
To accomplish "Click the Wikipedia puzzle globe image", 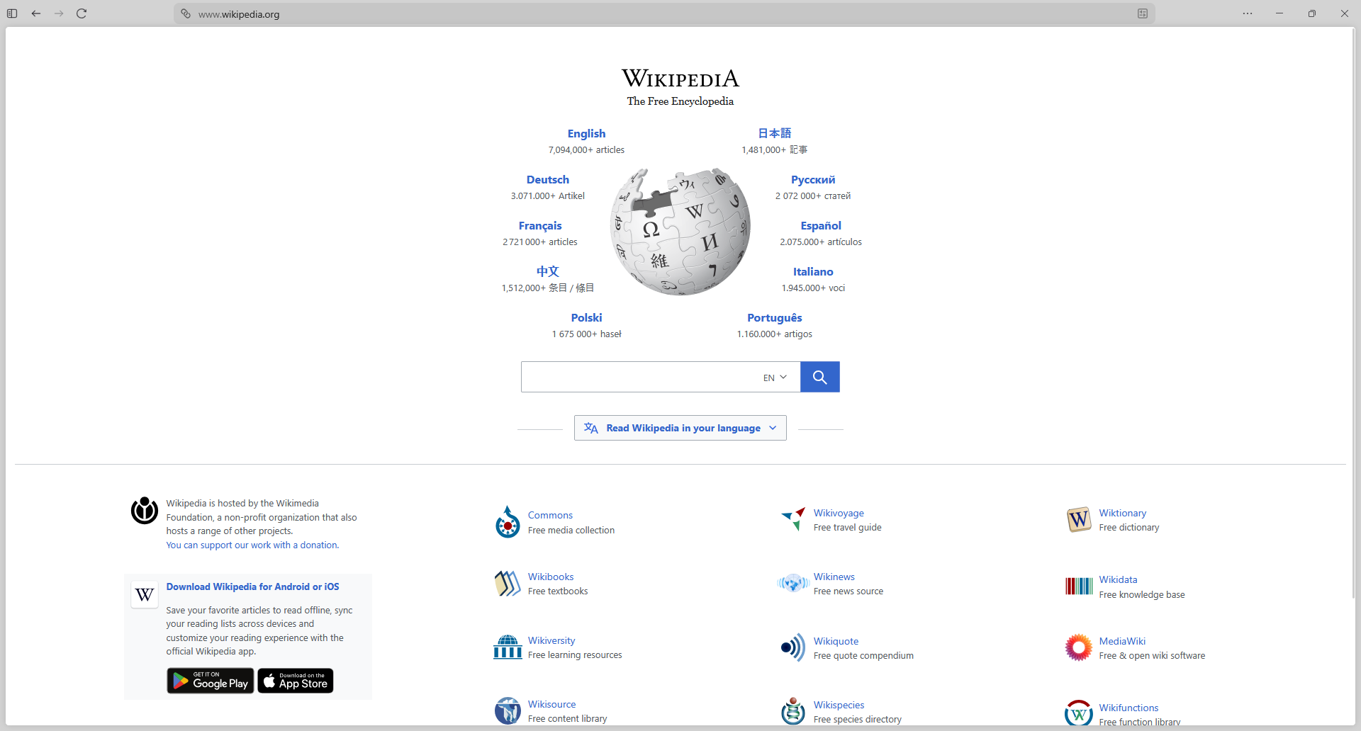I will point(680,232).
